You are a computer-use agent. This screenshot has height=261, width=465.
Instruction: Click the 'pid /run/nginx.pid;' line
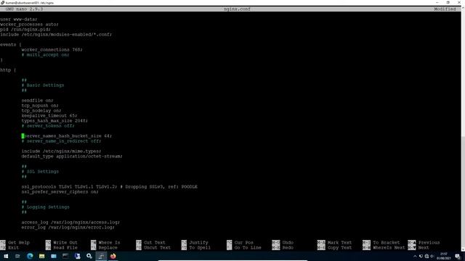(25, 29)
